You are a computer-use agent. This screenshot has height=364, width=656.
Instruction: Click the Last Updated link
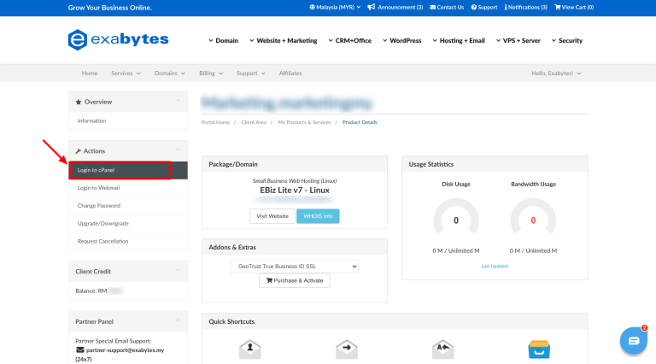tap(495, 266)
